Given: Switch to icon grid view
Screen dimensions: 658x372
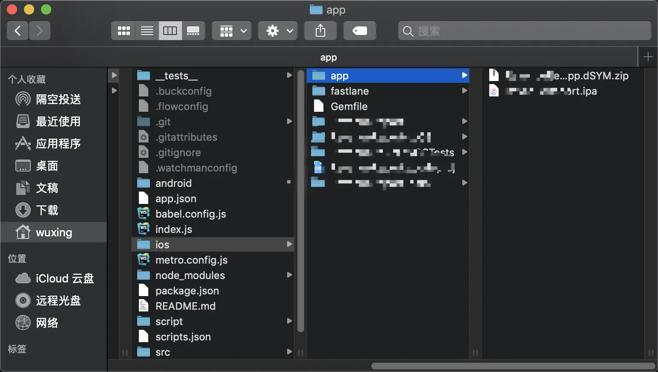Looking at the screenshot, I should pos(123,31).
